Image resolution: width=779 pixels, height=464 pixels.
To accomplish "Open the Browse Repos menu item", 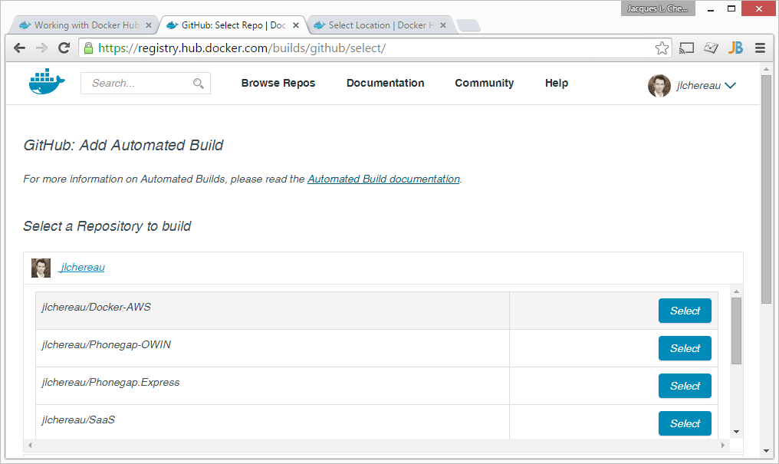I will 278,83.
